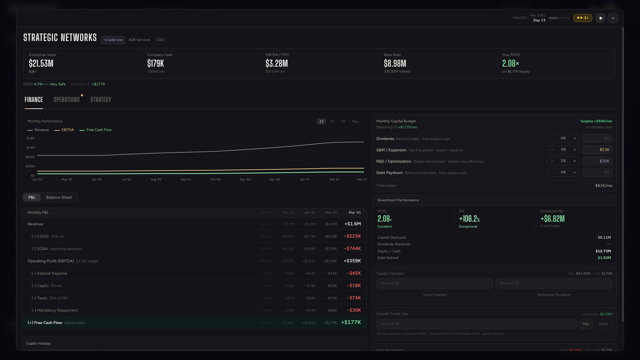Increase Debt Paydown percentage
This screenshot has height=360, width=640.
pos(575,172)
